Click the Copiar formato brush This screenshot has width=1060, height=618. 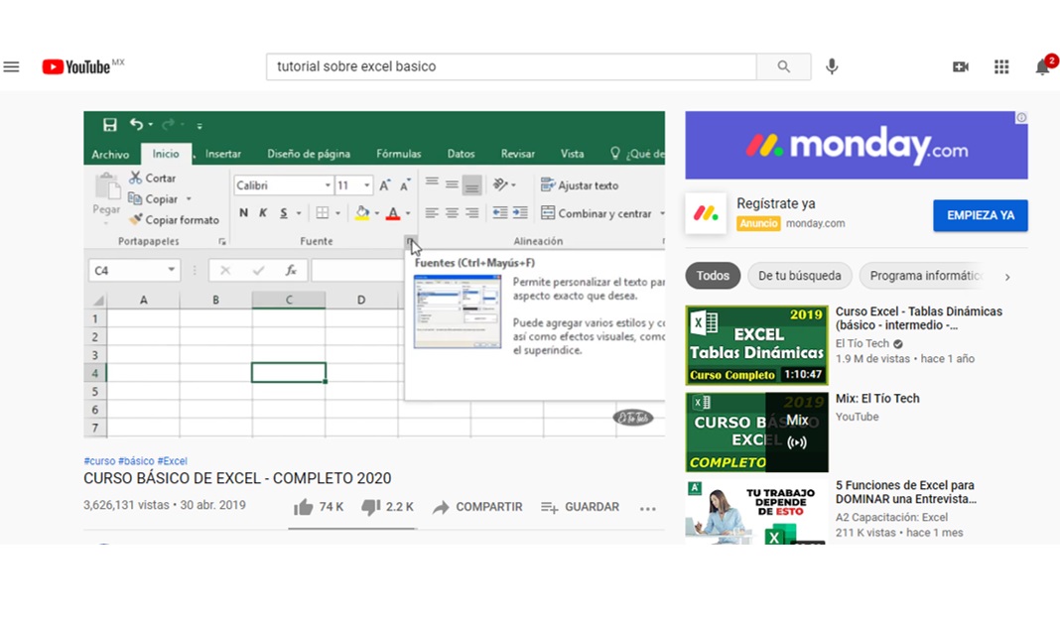(174, 219)
